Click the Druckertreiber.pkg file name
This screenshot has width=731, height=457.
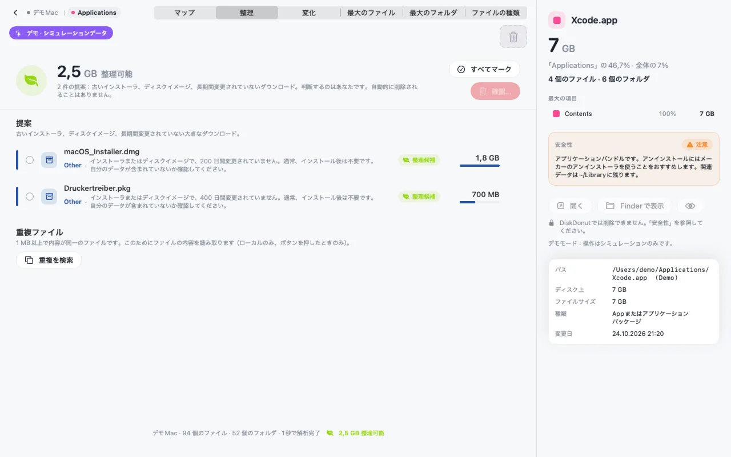coord(97,188)
